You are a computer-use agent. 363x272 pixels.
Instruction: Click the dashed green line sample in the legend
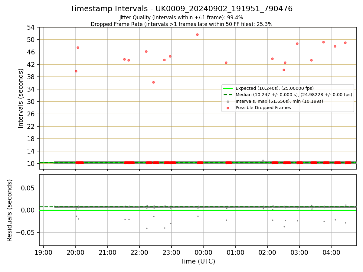point(228,95)
